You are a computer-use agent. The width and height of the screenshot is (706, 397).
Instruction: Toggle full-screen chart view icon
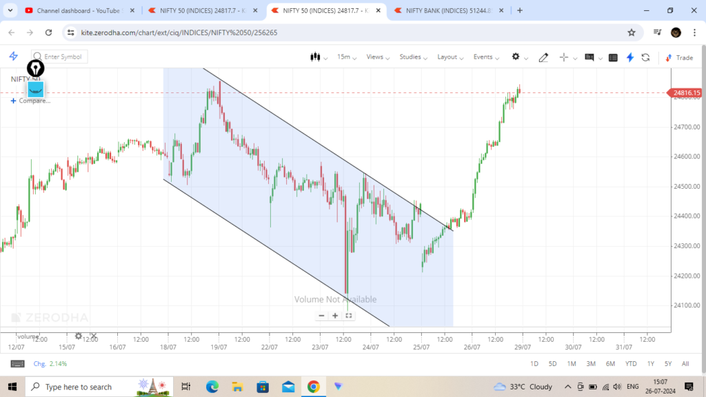coord(349,316)
